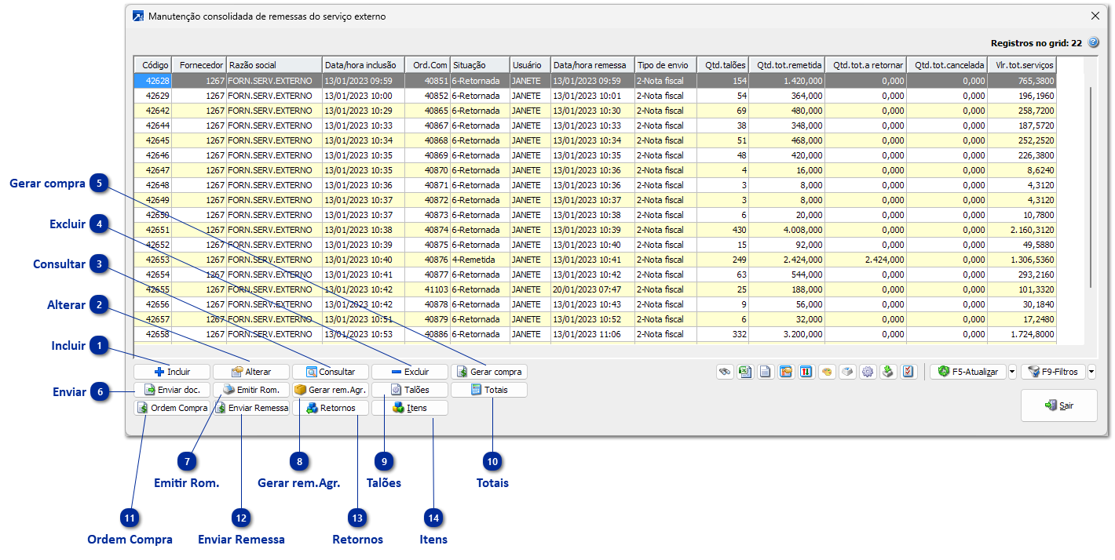The image size is (1115, 560).
Task: Open Retornos for the selected remessa
Action: coord(331,408)
